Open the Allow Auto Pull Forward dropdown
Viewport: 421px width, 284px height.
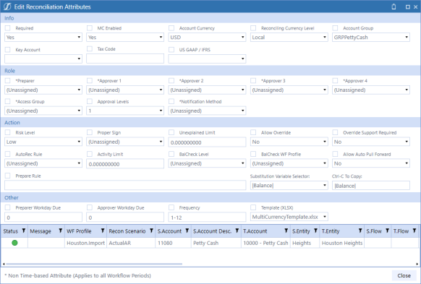(371, 163)
